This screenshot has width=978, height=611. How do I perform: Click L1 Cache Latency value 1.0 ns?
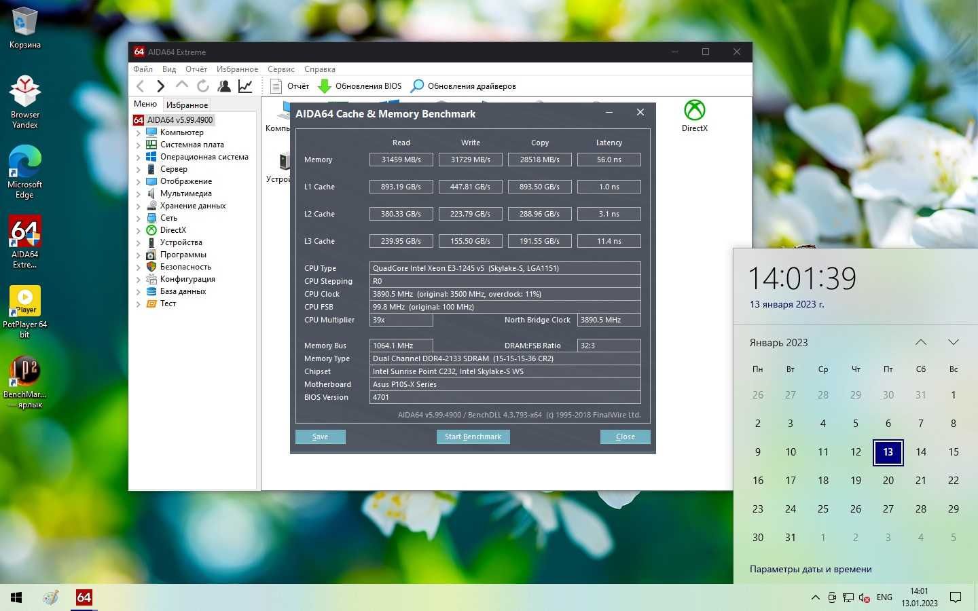coord(609,187)
